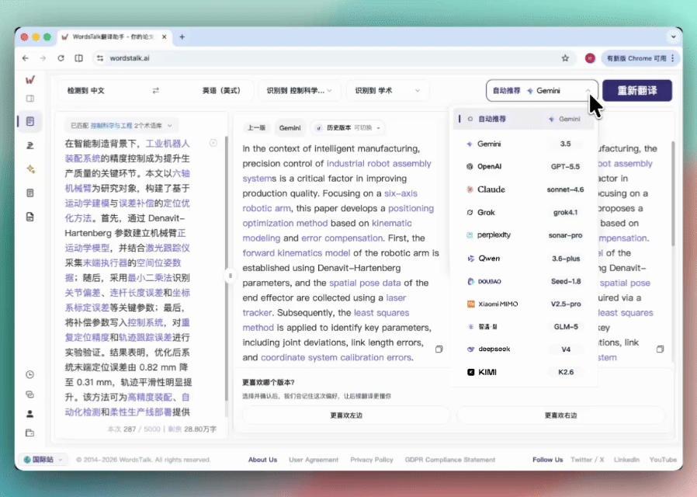
Task: Choose the GLM-5 model
Action: coord(523,327)
